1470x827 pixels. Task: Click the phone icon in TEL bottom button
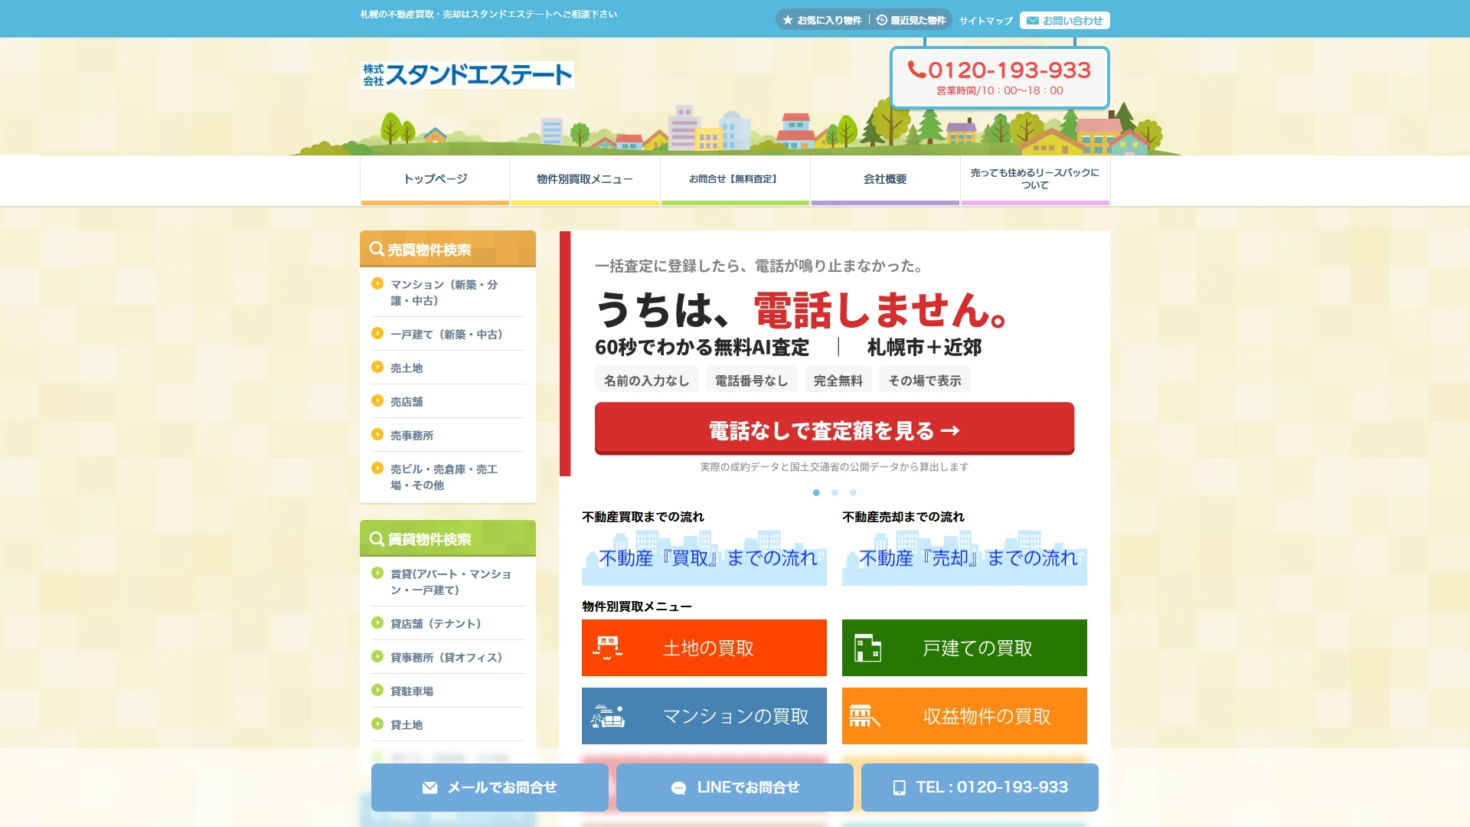(900, 788)
